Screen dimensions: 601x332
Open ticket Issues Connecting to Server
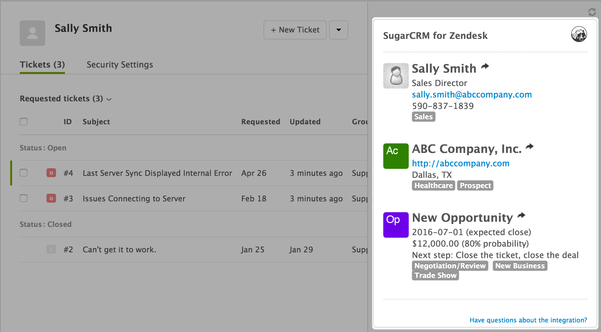pyautogui.click(x=134, y=198)
